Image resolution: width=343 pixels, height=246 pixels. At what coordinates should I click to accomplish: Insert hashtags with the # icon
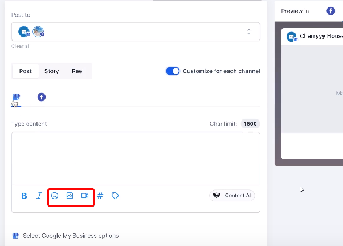point(100,196)
